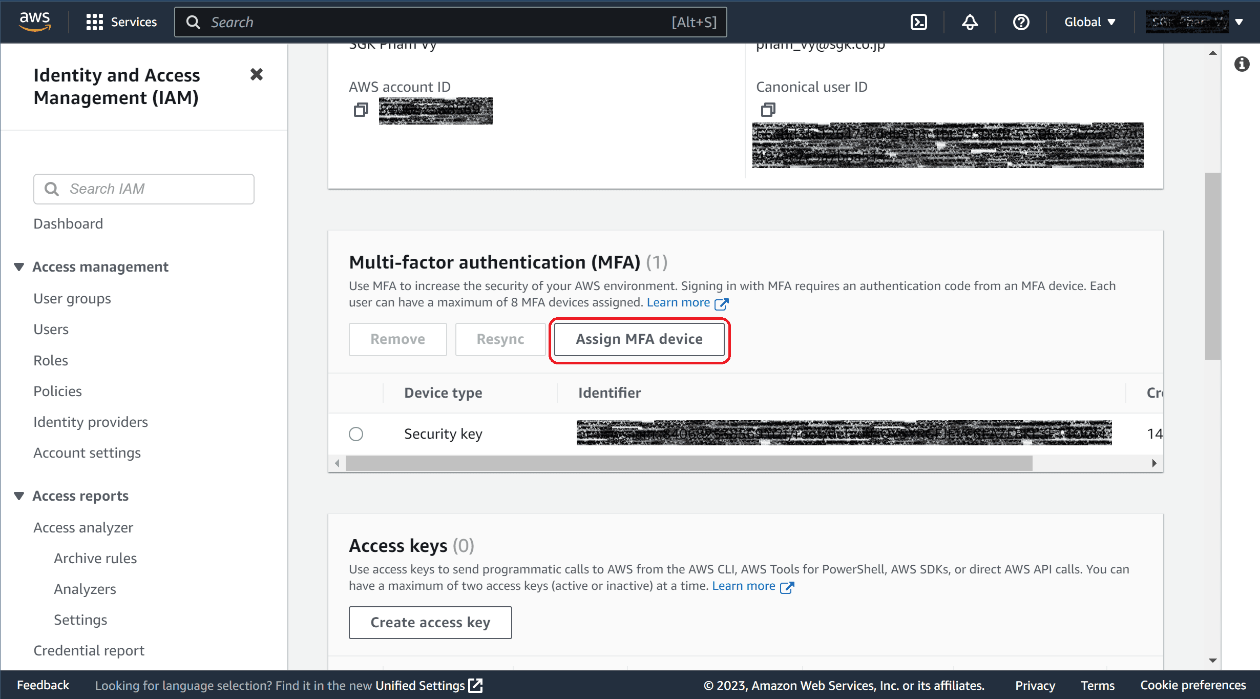Focus the Search IAM input field
This screenshot has width=1260, height=699.
pyautogui.click(x=144, y=189)
